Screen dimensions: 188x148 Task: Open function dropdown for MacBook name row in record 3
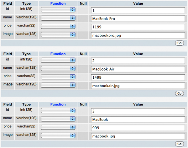pyautogui.click(x=58, y=119)
